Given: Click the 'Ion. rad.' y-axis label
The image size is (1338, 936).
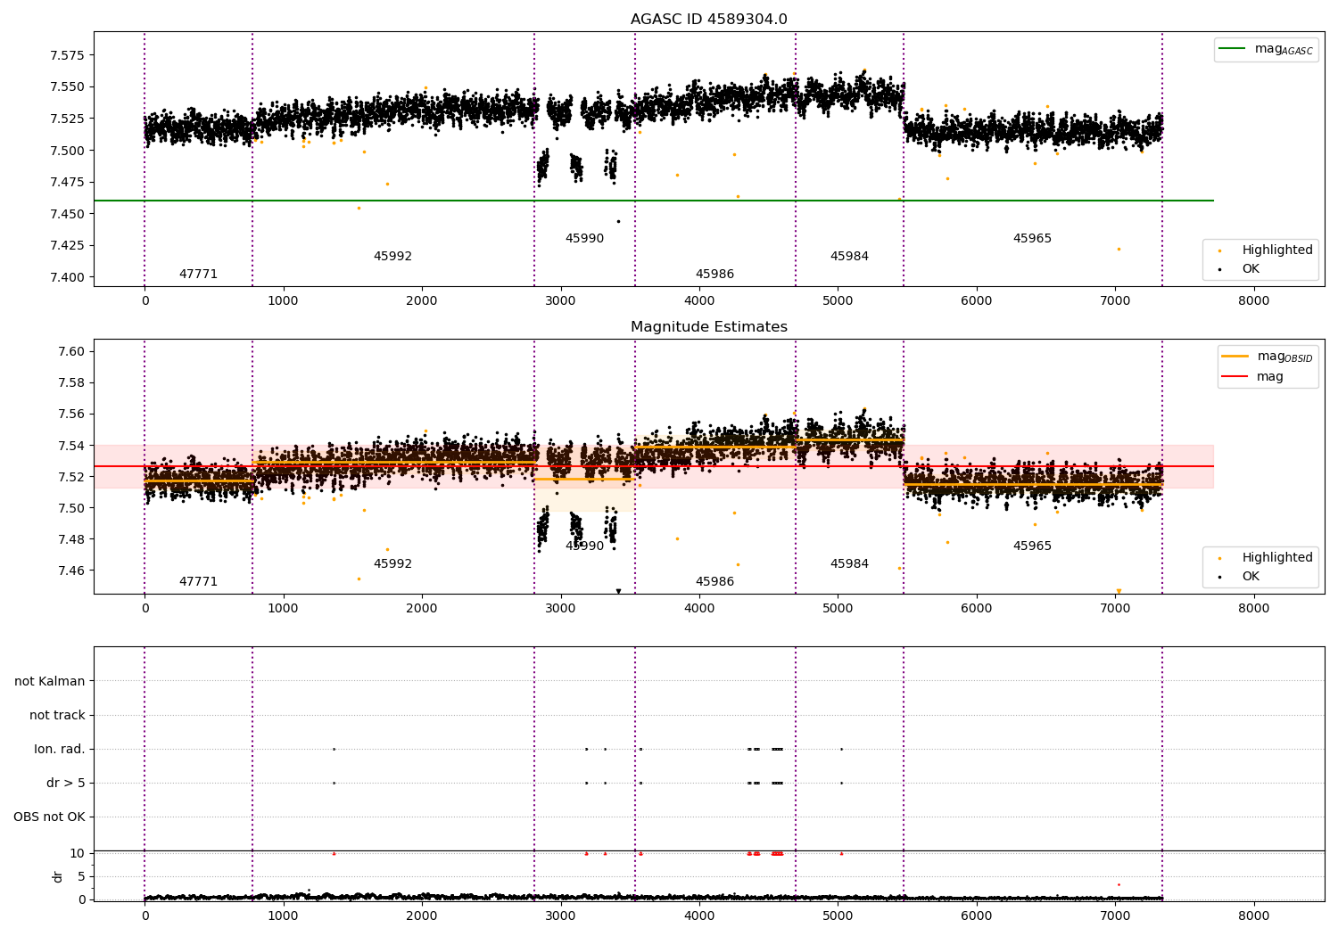Looking at the screenshot, I should point(60,750).
